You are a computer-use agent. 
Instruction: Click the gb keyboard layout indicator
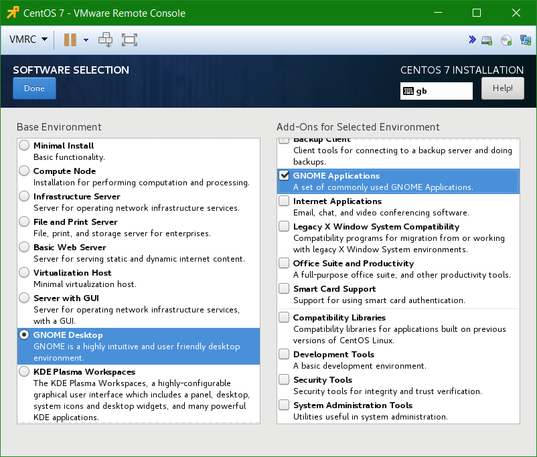437,91
